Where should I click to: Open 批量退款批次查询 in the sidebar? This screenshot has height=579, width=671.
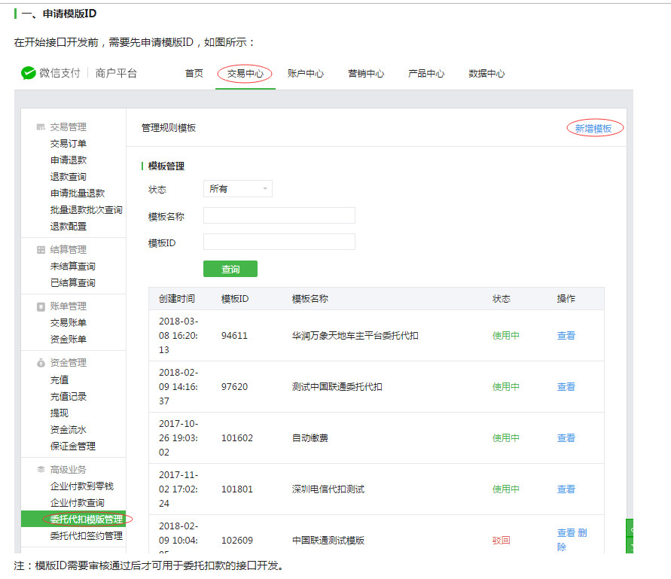(87, 210)
